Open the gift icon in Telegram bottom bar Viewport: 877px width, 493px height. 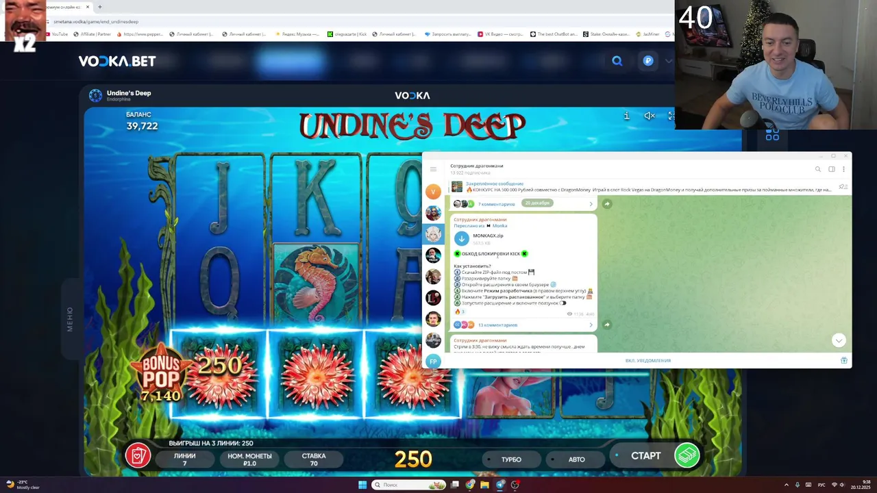pos(843,360)
